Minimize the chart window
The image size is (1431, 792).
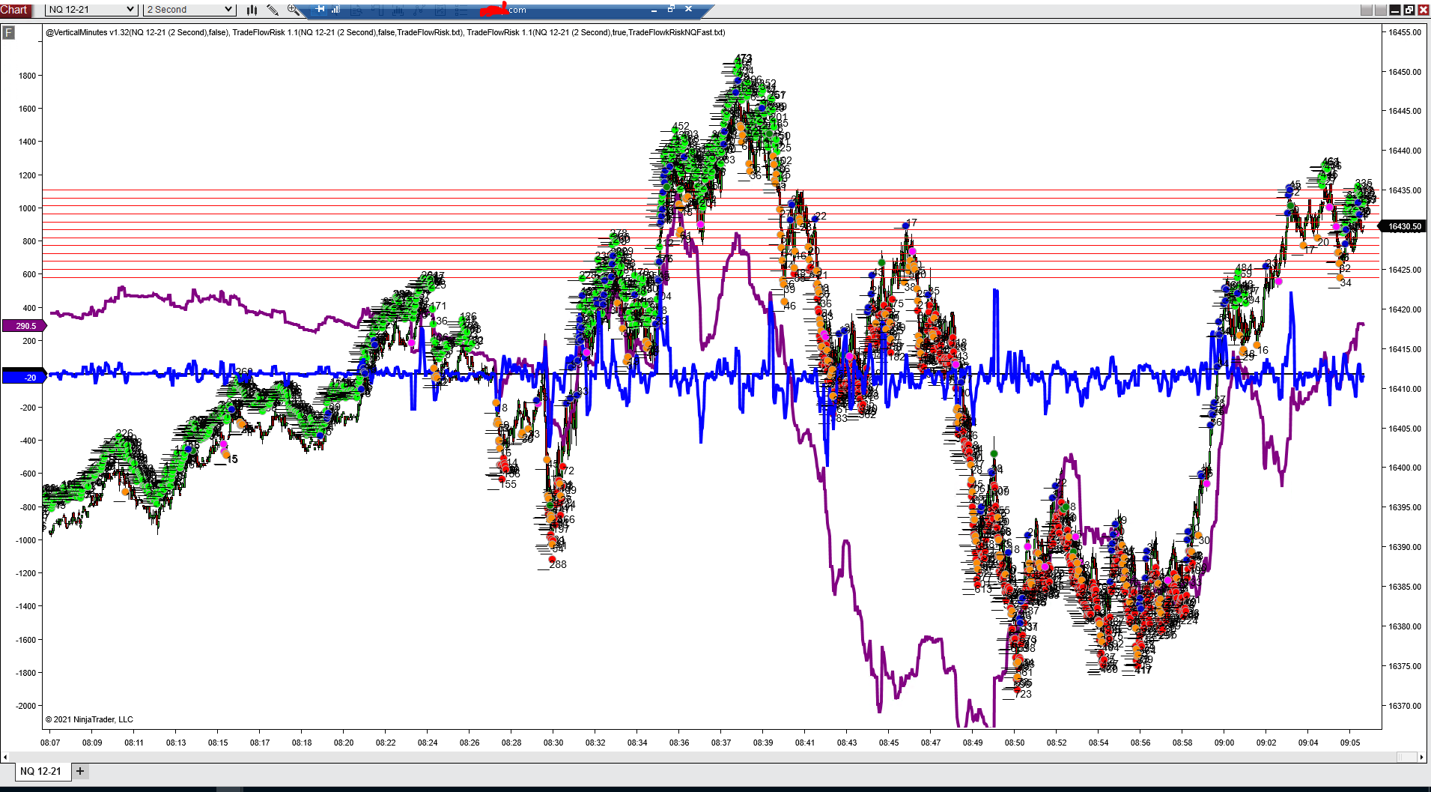coord(1394,10)
